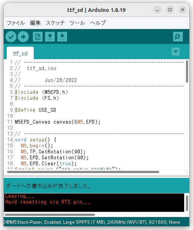193x230 pixels.
Task: Click the '#include <FS.h>' line
Action: [37, 98]
